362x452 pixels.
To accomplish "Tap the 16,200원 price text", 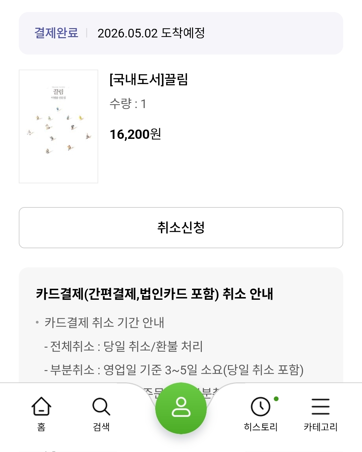I will [135, 134].
